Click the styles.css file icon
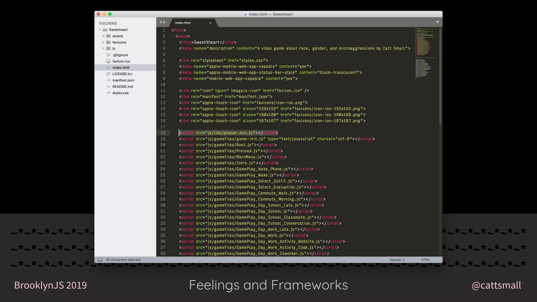537x302 pixels. coord(108,93)
